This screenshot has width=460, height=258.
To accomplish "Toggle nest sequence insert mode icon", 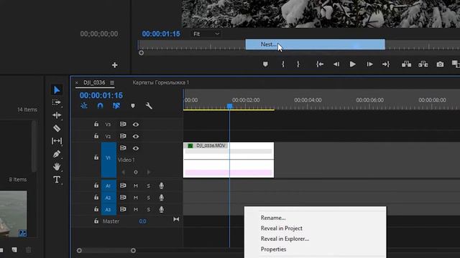I will click(84, 105).
